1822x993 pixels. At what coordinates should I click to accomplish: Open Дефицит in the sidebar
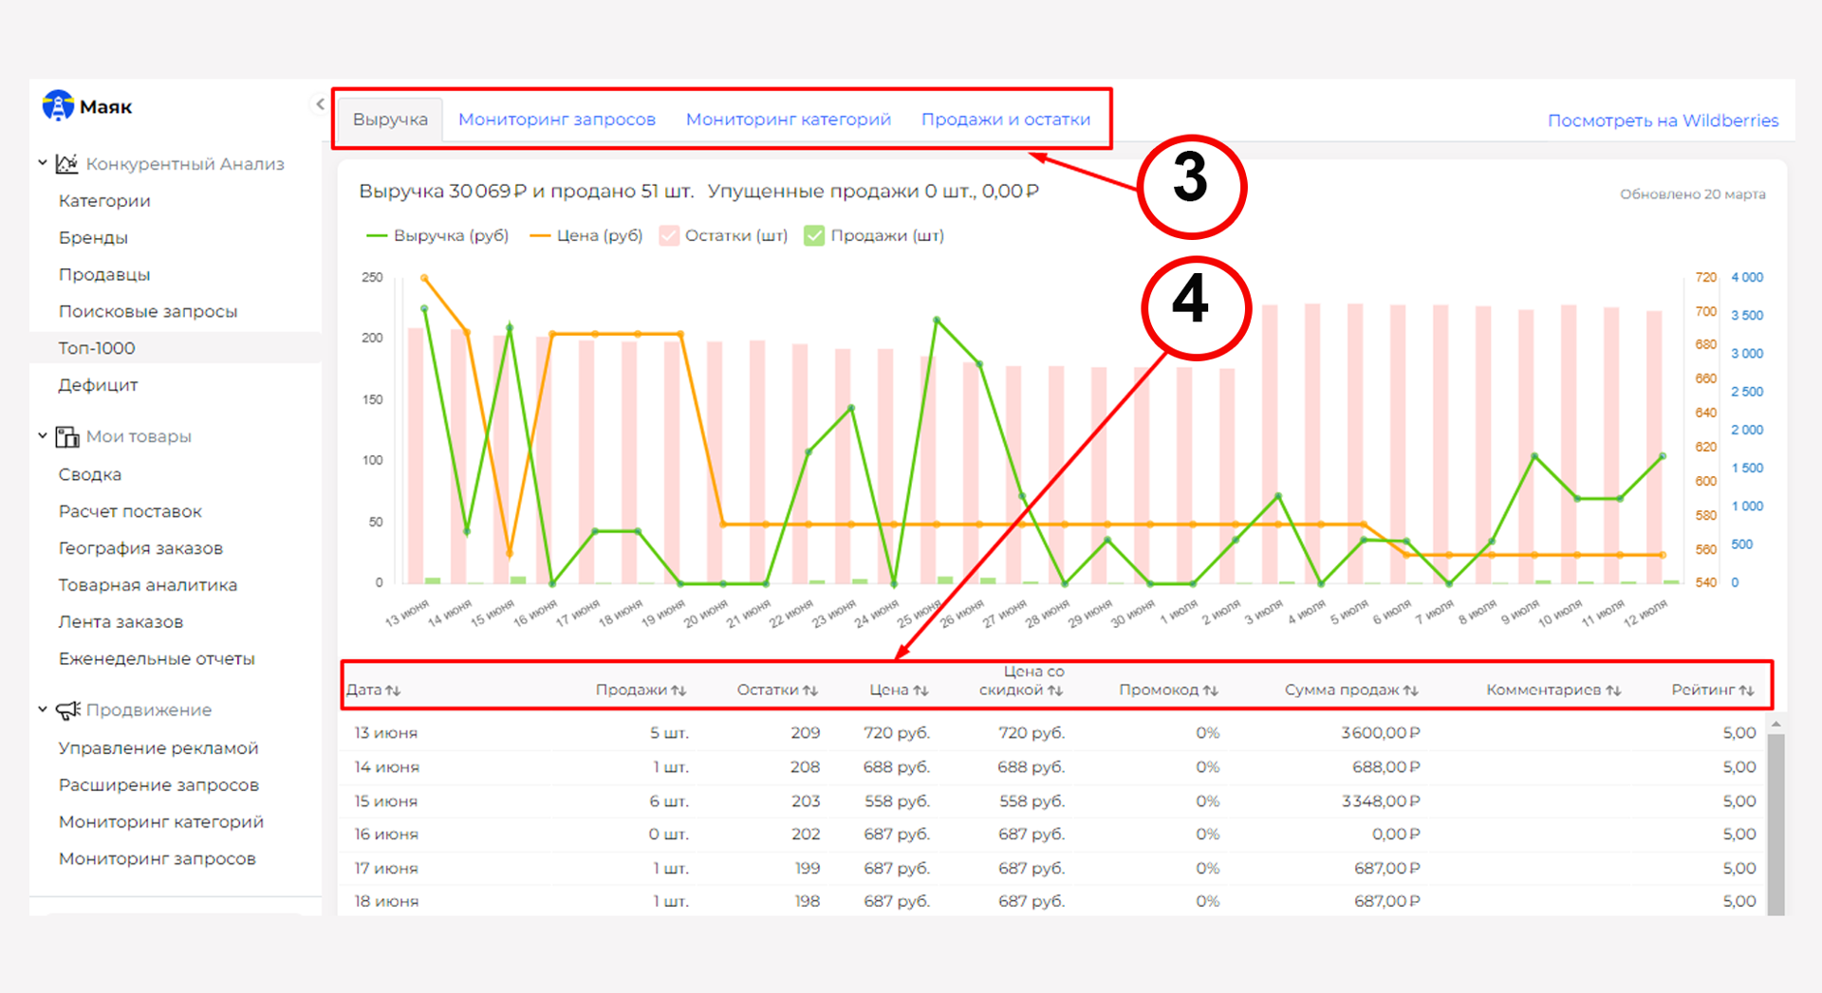tap(98, 385)
